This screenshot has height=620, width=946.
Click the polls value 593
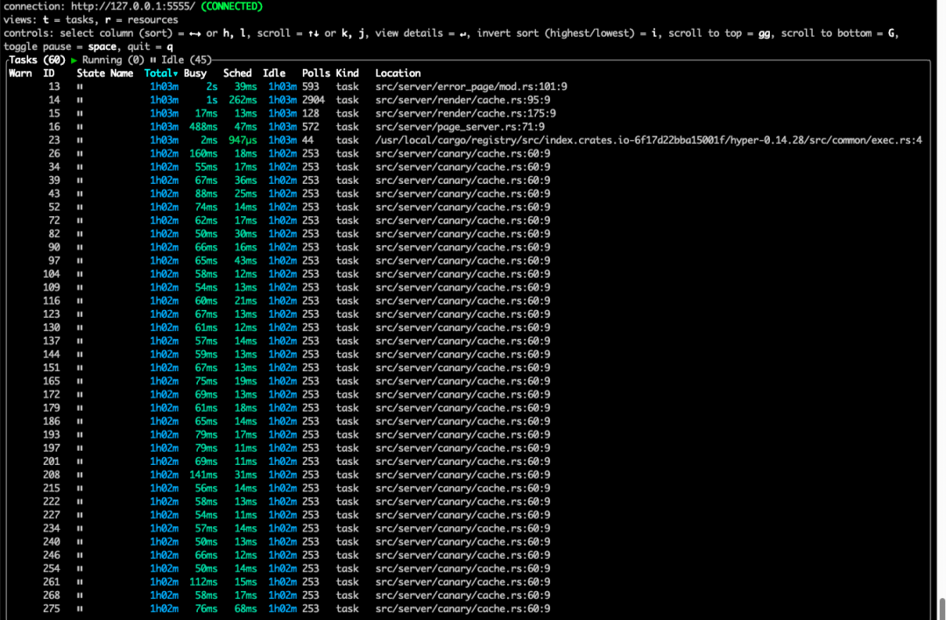[311, 87]
